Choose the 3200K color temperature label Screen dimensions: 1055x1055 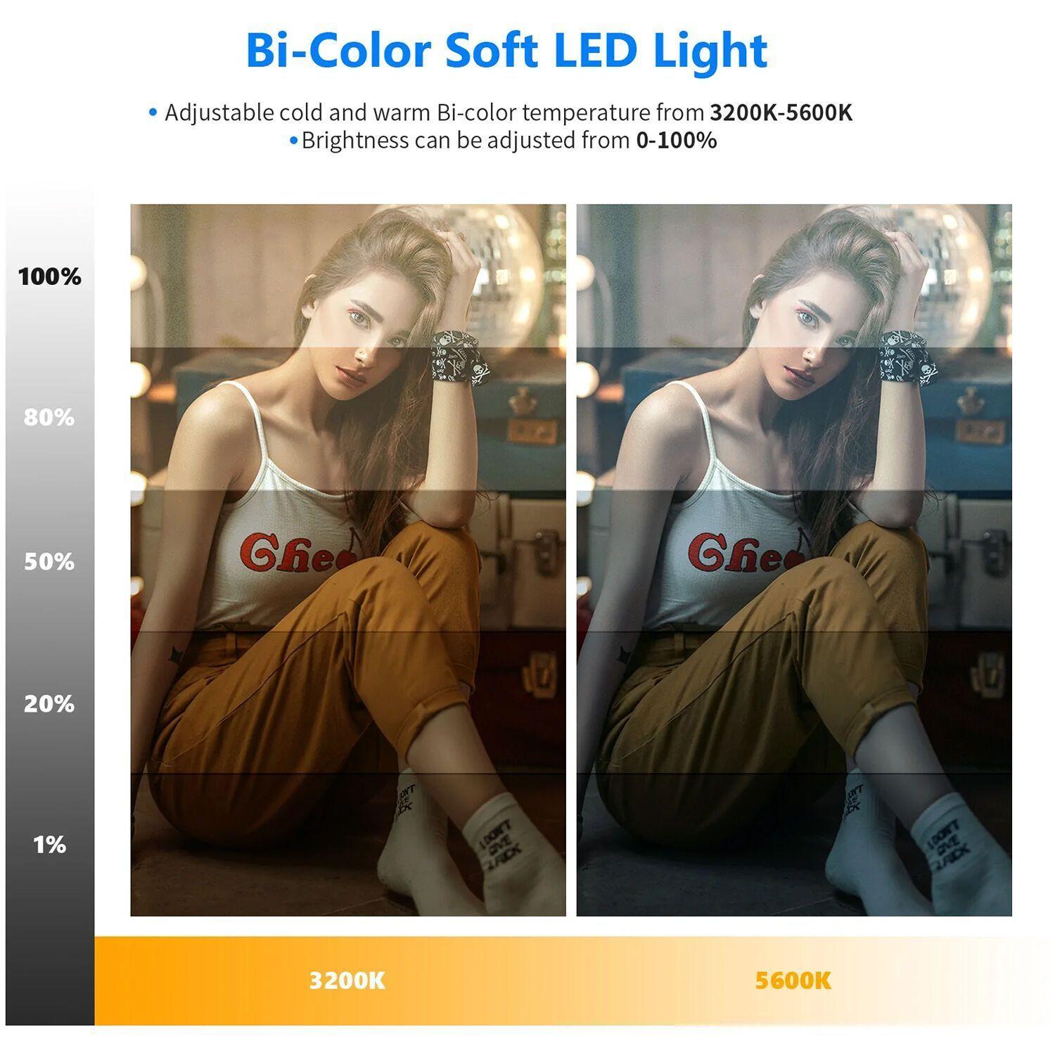coord(347,980)
